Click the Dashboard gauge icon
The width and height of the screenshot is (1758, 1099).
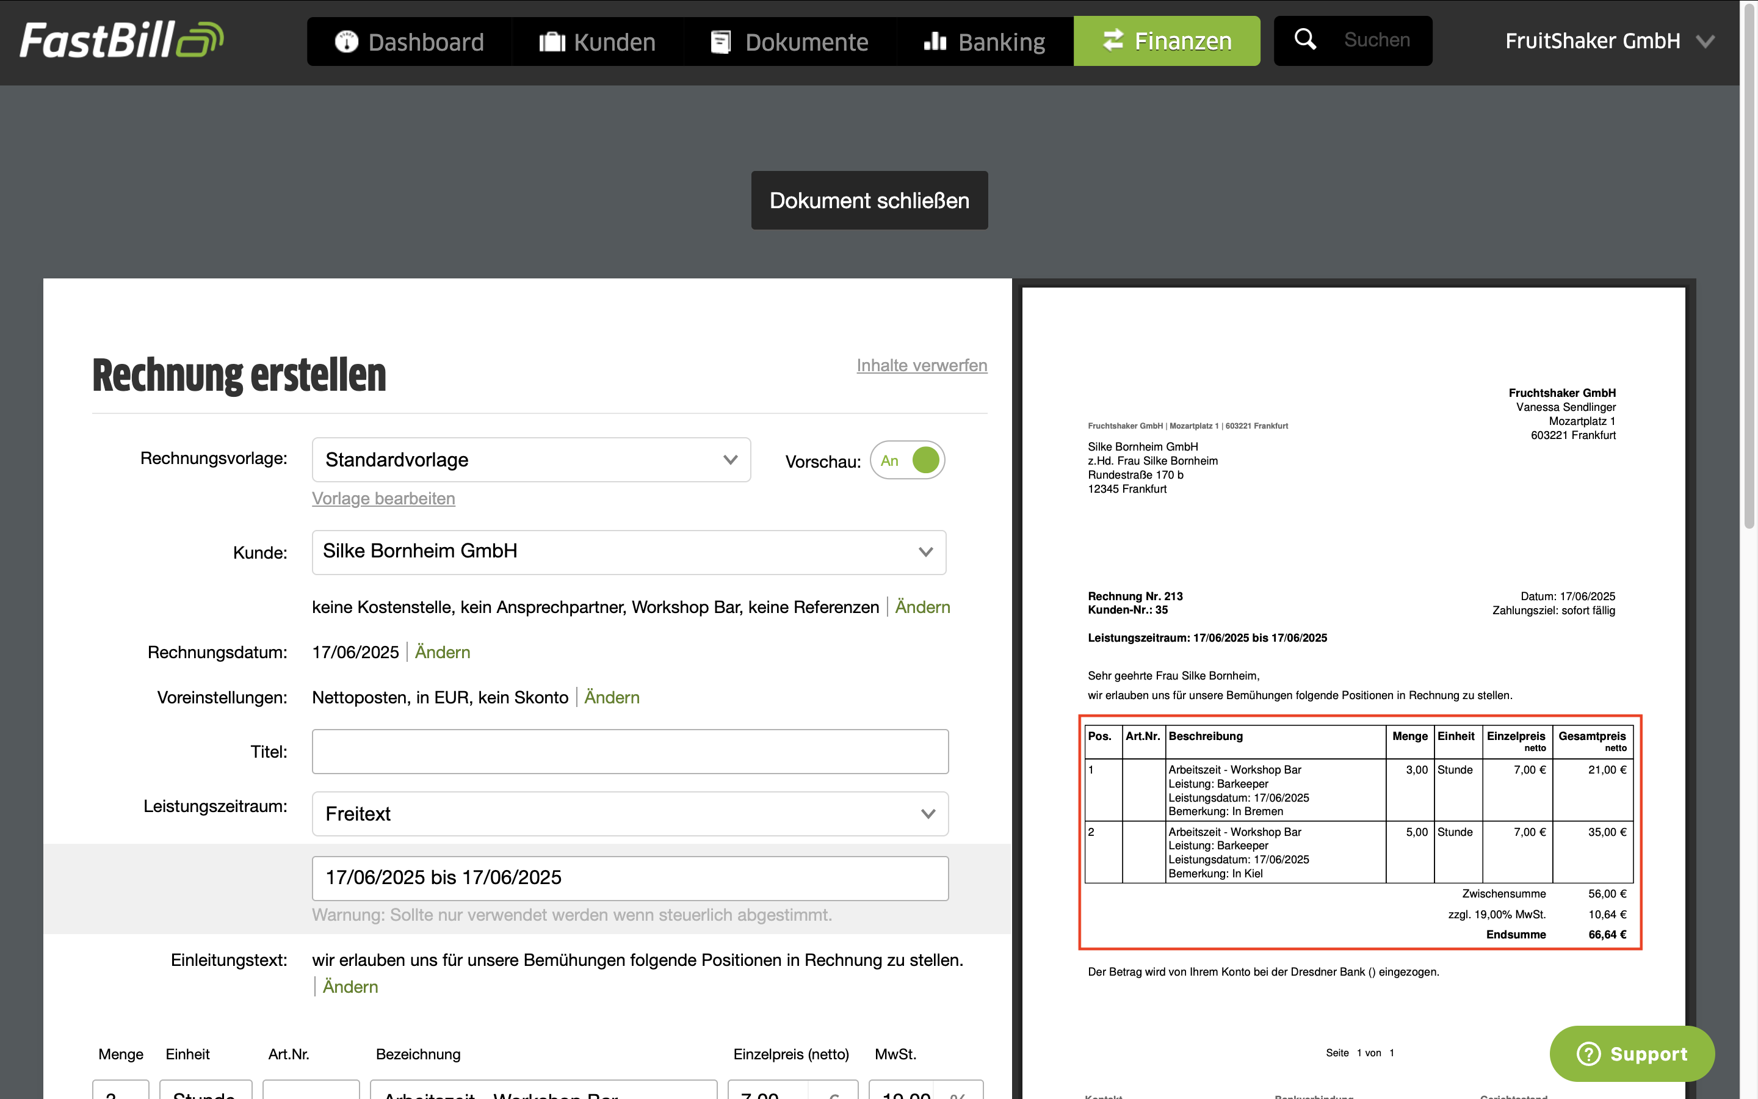347,42
